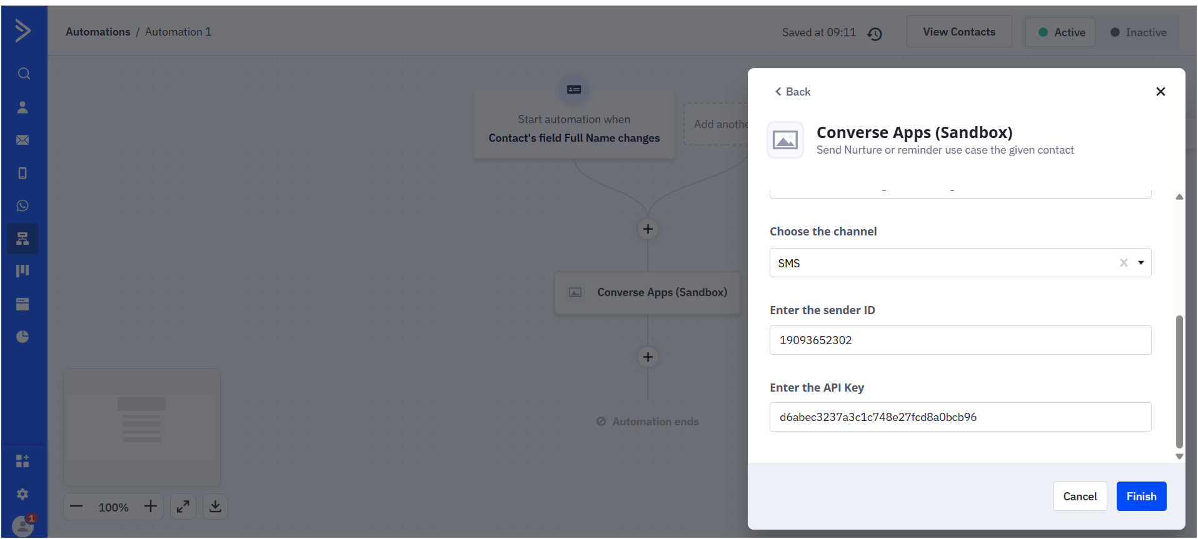Click the Finish button
Screen dimensions: 1198x539
coord(1141,497)
